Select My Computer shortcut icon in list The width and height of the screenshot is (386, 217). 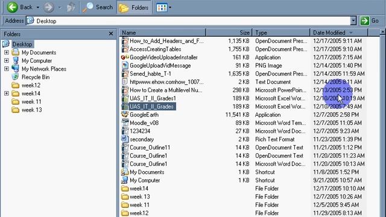[x=125, y=180]
